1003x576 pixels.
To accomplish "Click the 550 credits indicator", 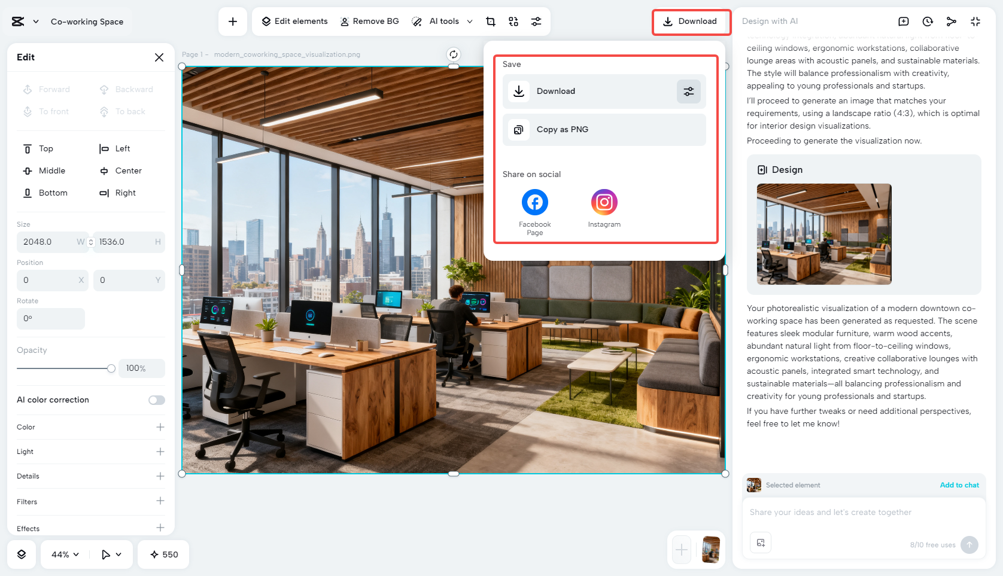I will [x=164, y=554].
